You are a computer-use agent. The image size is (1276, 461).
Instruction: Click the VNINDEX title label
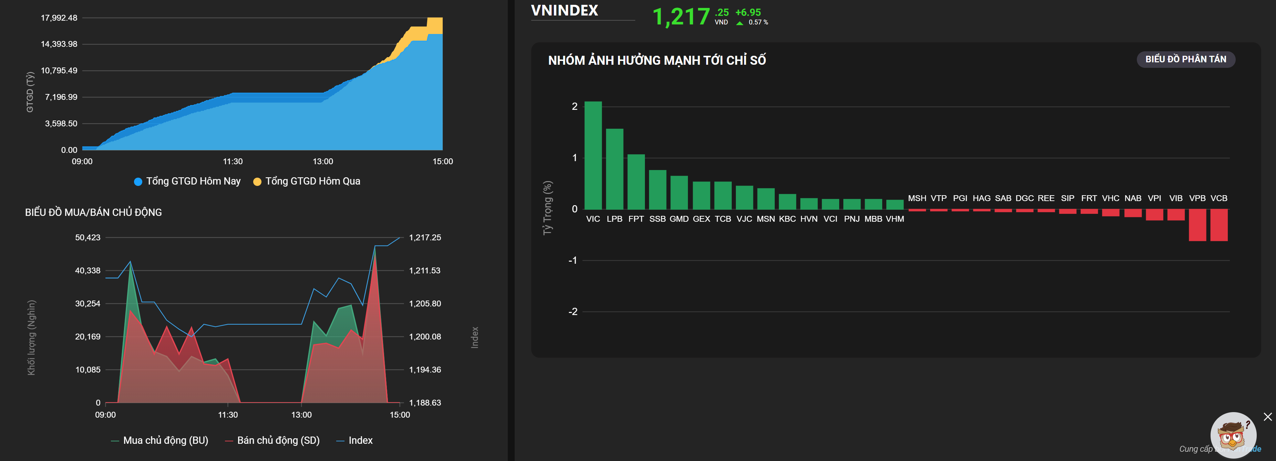(x=564, y=10)
